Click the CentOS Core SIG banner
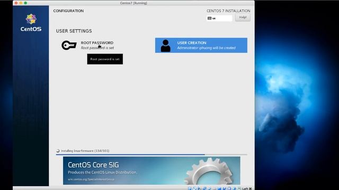Viewport: 339px width, 190px height. [x=151, y=170]
